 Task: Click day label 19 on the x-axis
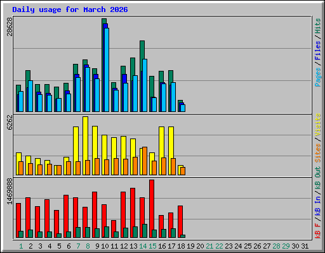(x=190, y=246)
